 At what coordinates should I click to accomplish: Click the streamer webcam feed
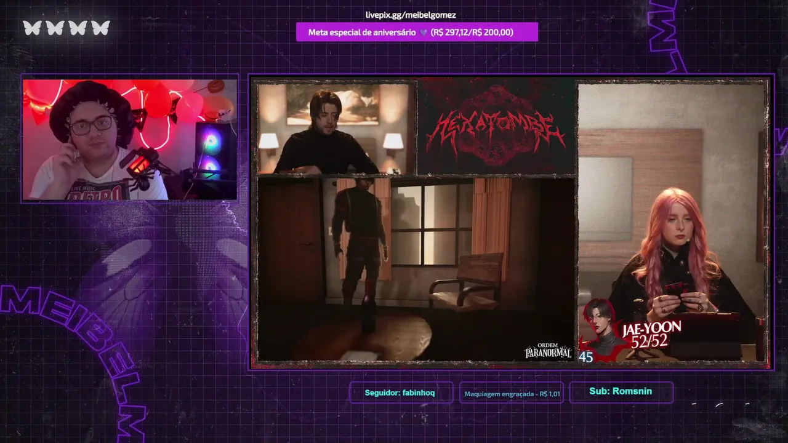click(130, 140)
